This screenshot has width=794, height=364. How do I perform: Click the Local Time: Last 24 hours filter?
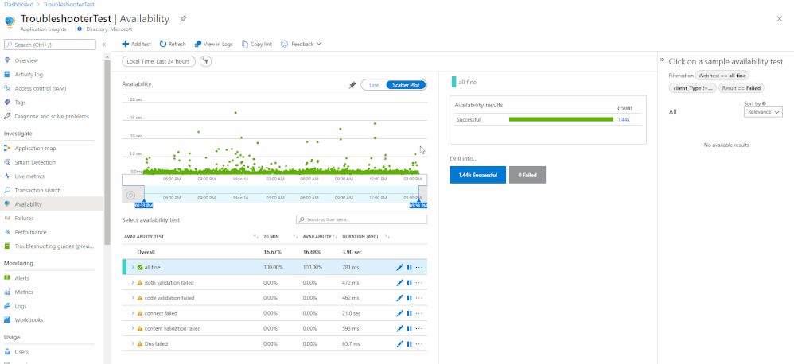(x=158, y=61)
